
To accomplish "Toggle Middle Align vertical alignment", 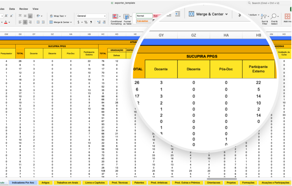I will click(25, 16).
